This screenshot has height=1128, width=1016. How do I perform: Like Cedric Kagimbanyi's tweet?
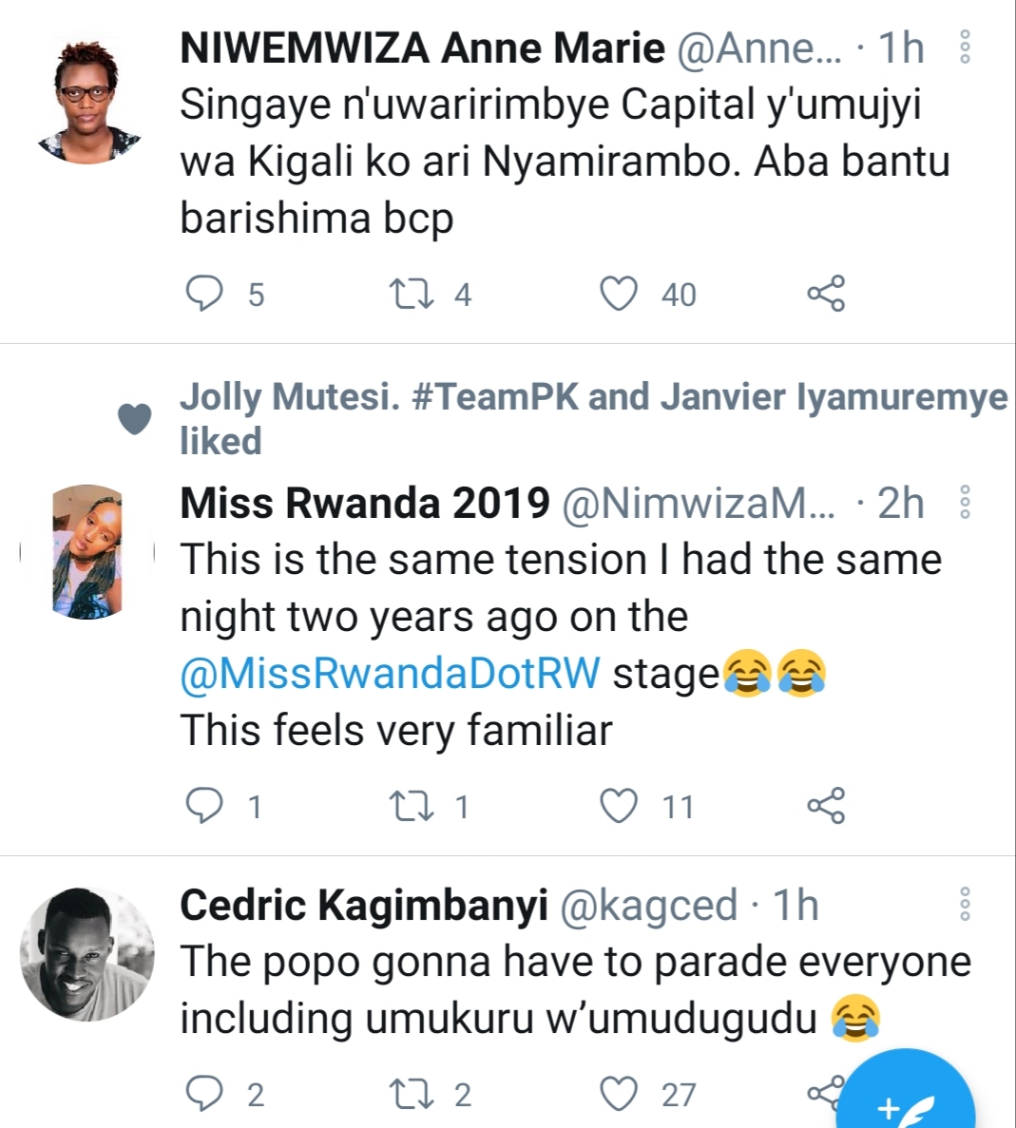click(x=619, y=1094)
